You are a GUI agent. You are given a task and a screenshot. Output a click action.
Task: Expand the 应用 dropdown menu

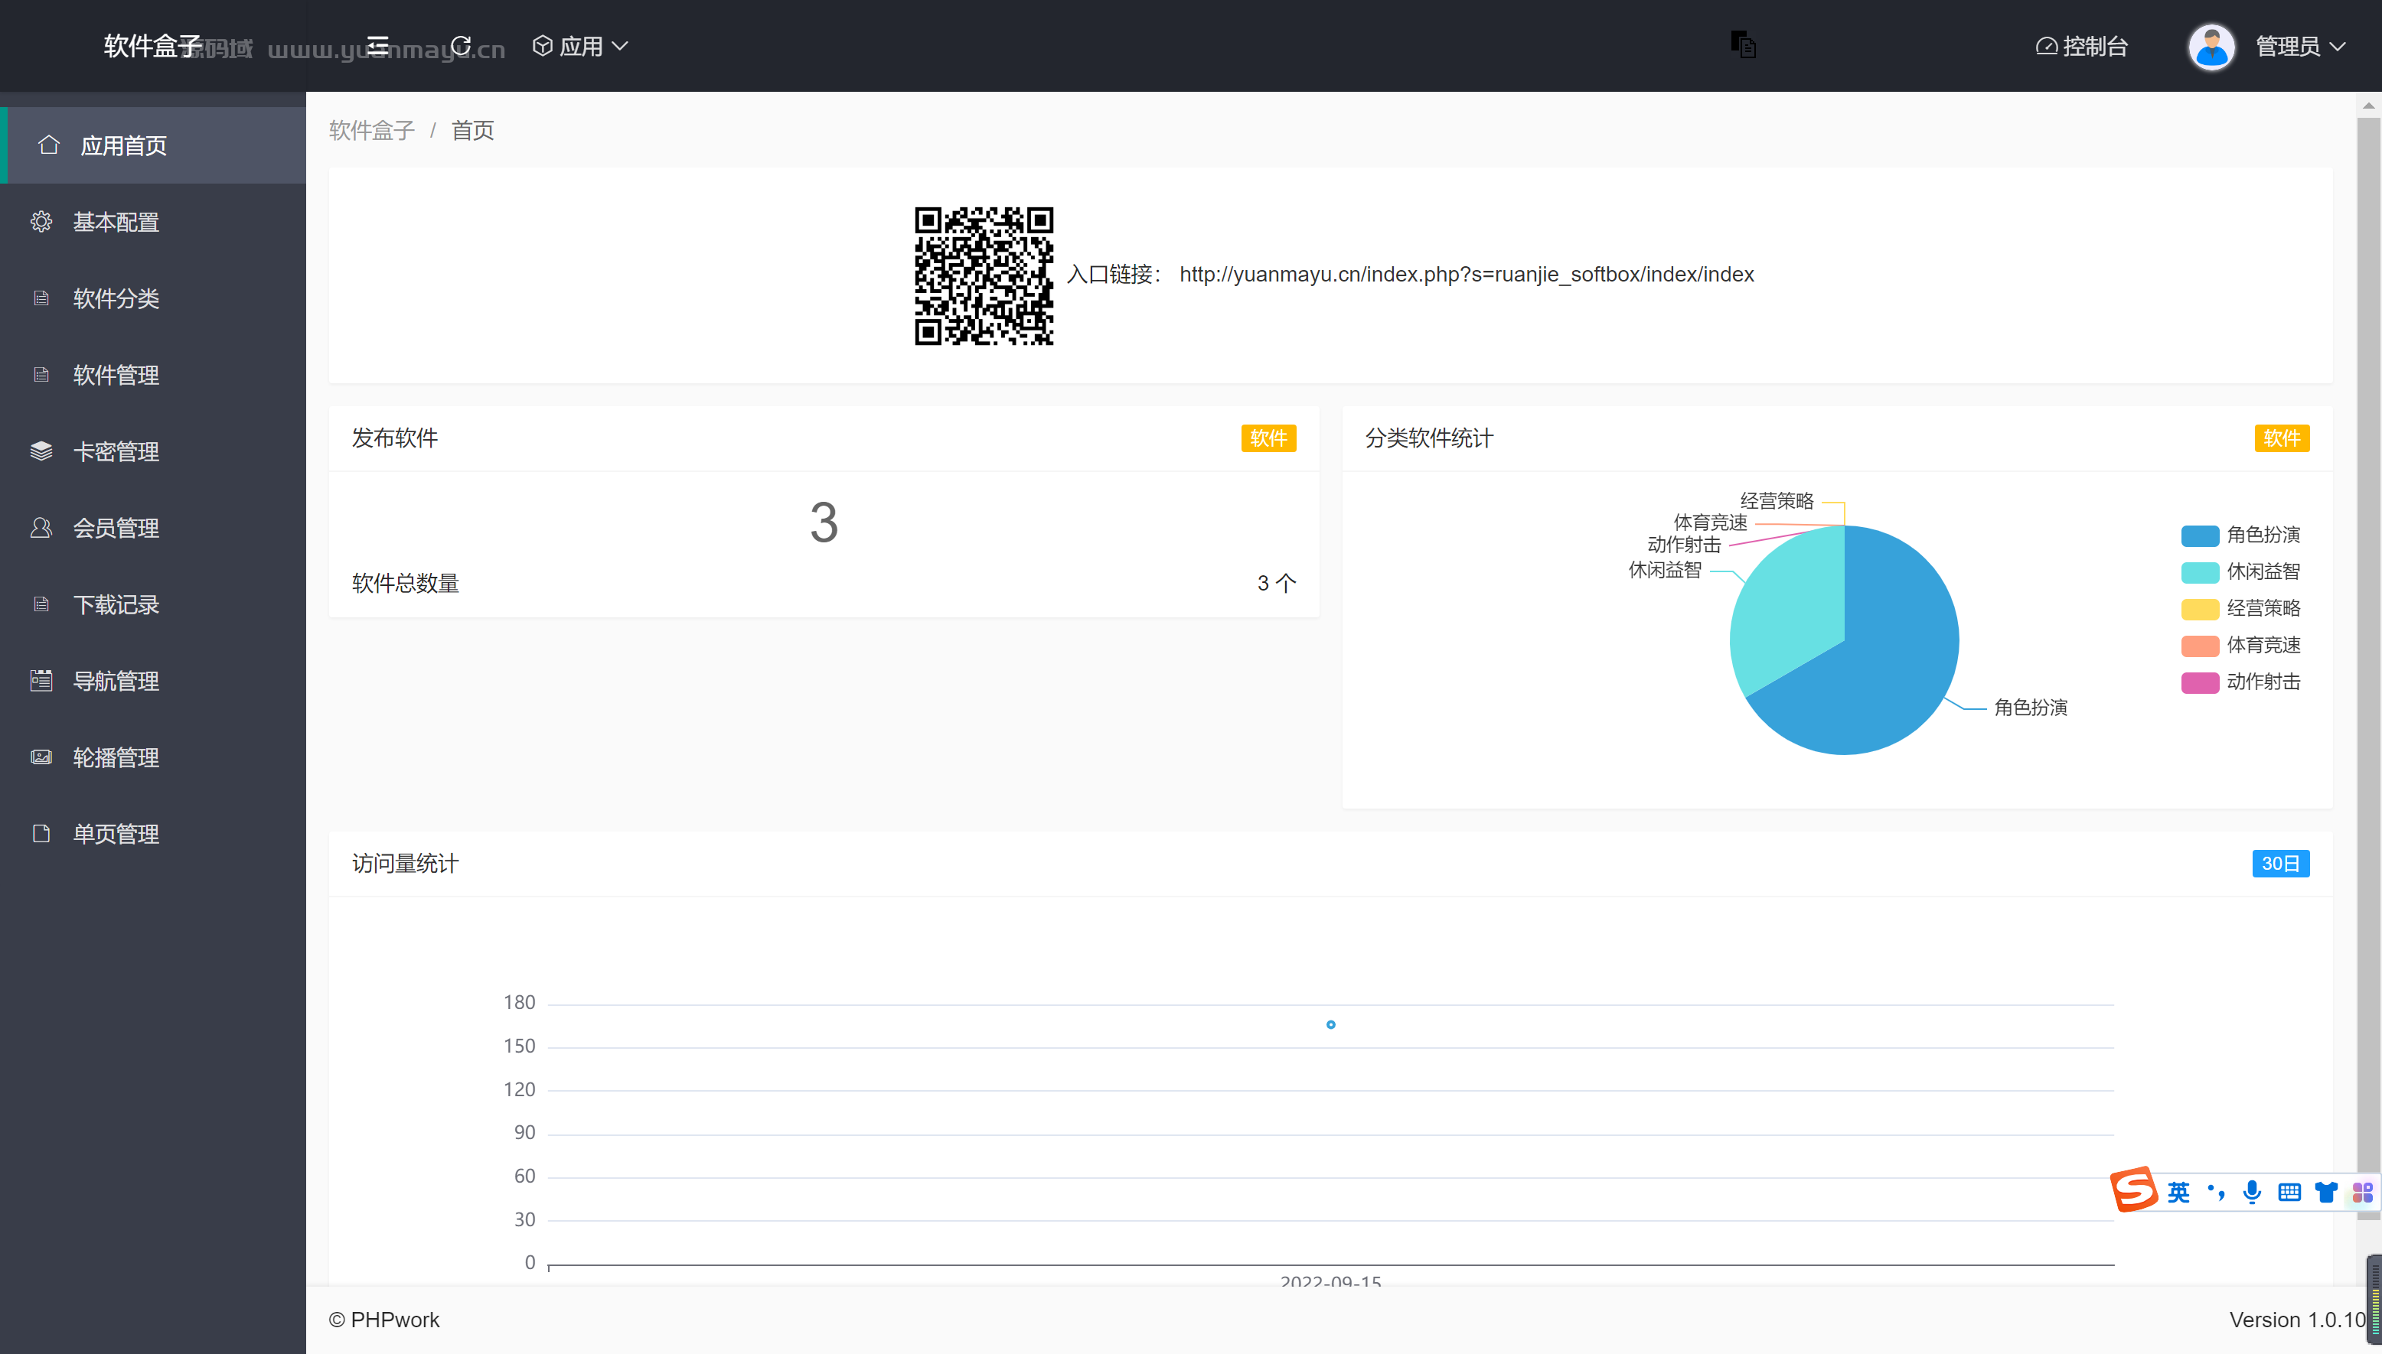[581, 47]
